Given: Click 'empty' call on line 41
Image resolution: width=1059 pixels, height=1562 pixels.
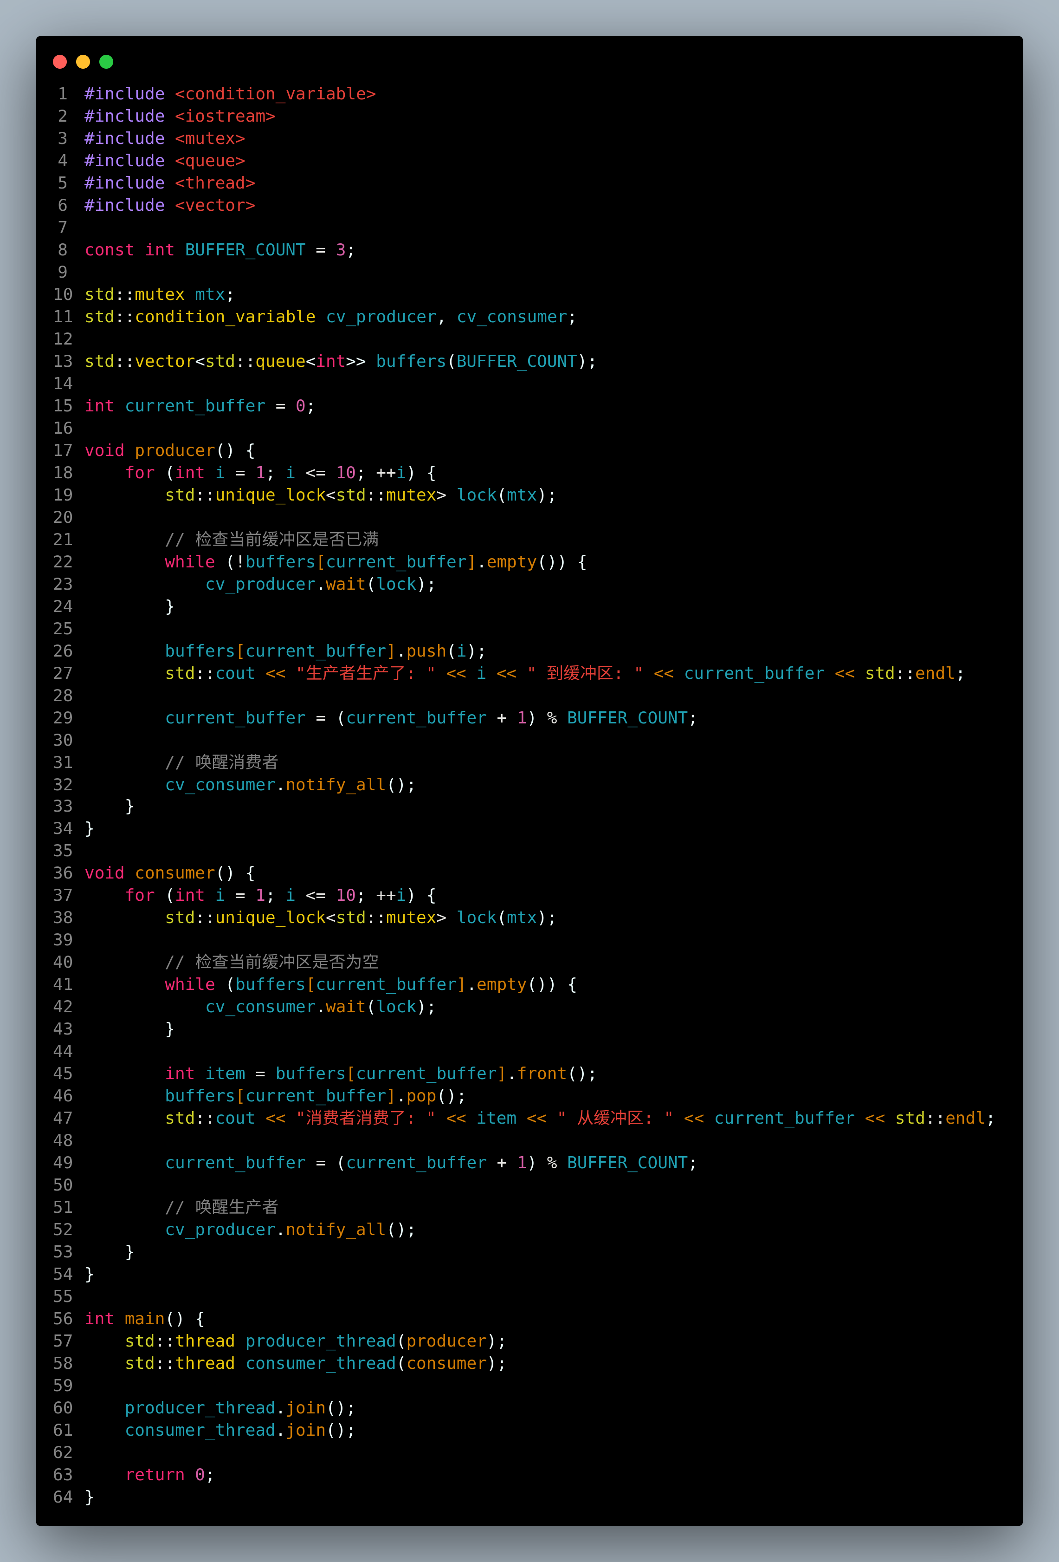Looking at the screenshot, I should pyautogui.click(x=502, y=985).
